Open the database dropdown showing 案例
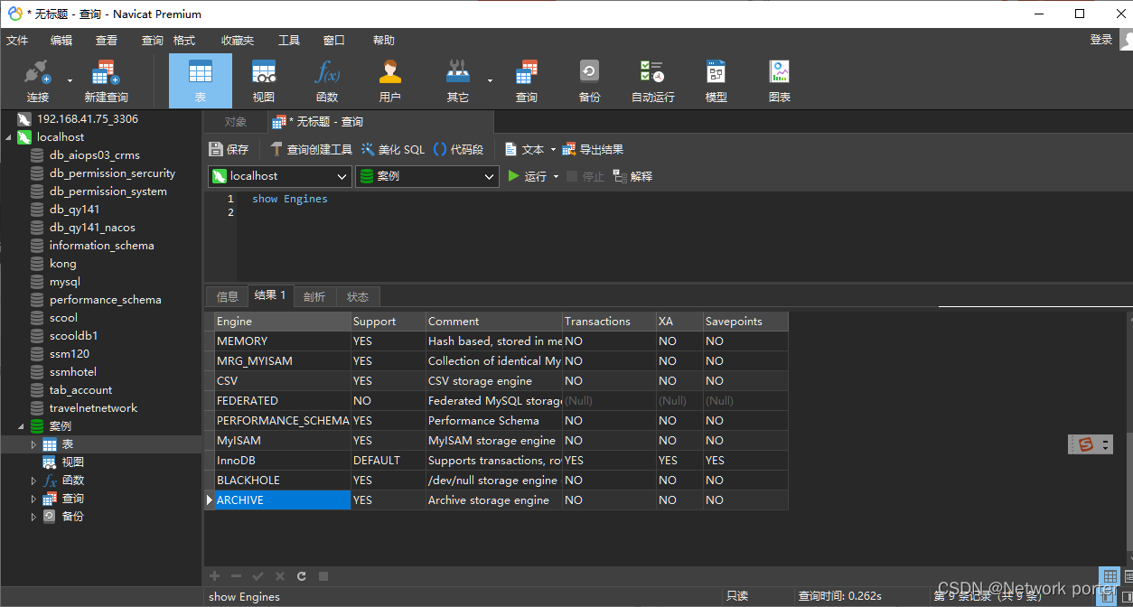 (426, 176)
